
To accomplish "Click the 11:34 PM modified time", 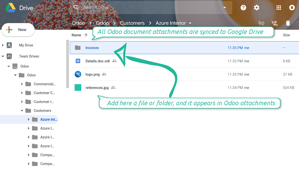I will pos(235,88).
